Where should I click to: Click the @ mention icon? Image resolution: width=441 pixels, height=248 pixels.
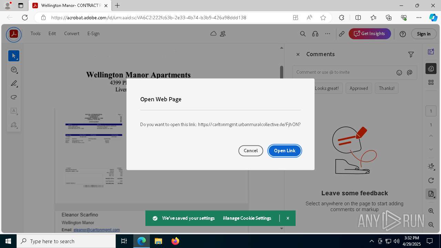(410, 72)
